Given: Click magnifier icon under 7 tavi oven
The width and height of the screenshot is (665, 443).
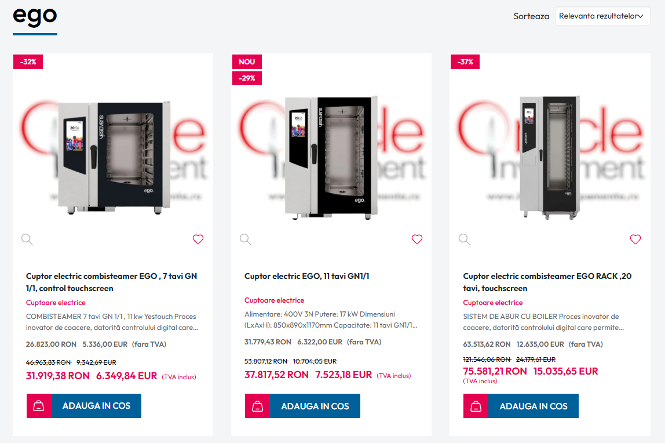Looking at the screenshot, I should coord(27,239).
